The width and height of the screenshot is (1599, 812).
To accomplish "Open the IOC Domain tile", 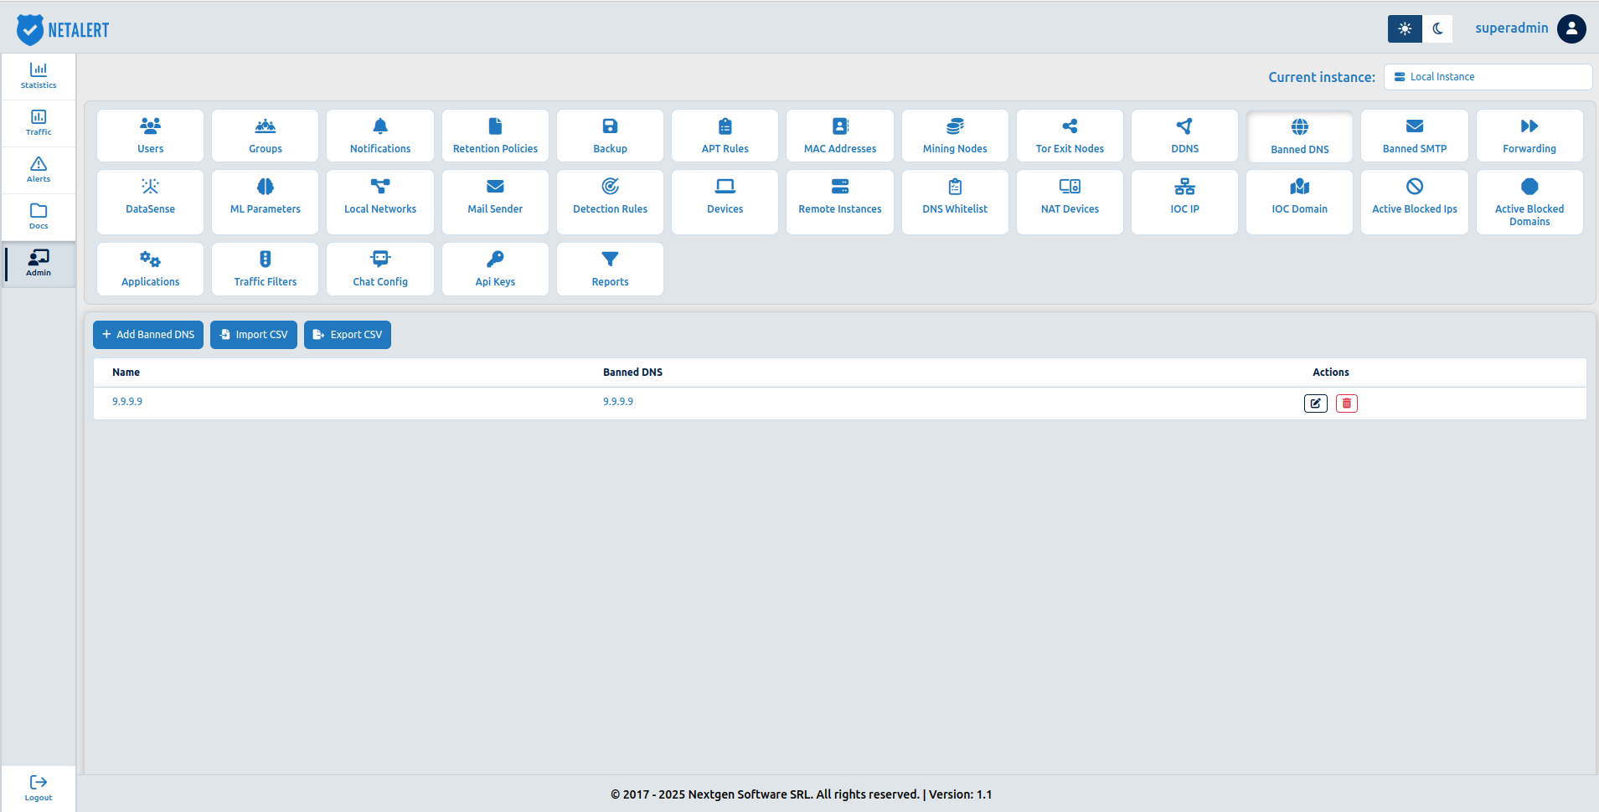I will pos(1299,202).
